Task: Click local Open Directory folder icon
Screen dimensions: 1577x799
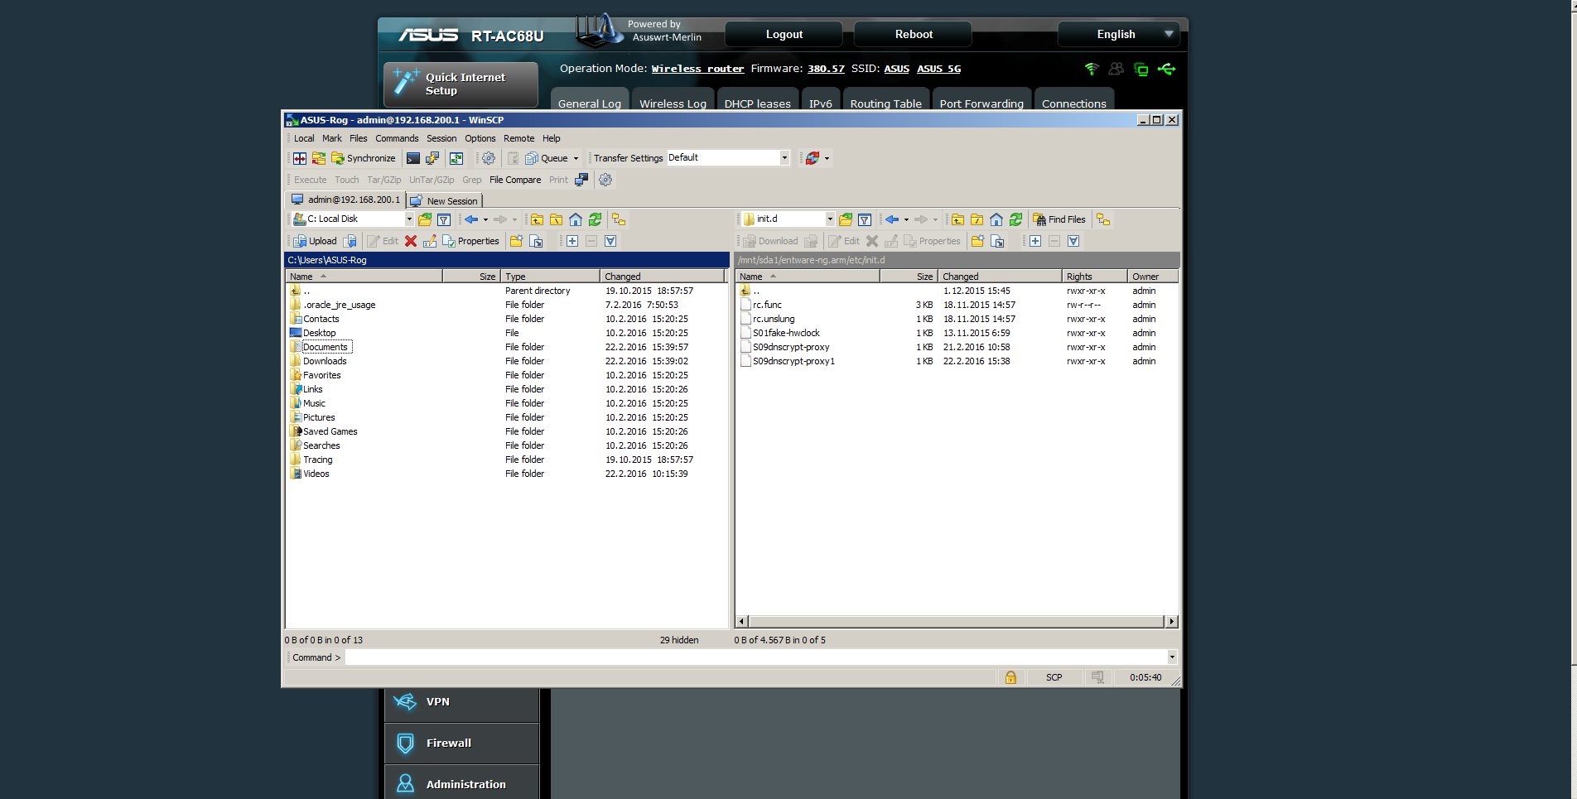Action: (425, 219)
